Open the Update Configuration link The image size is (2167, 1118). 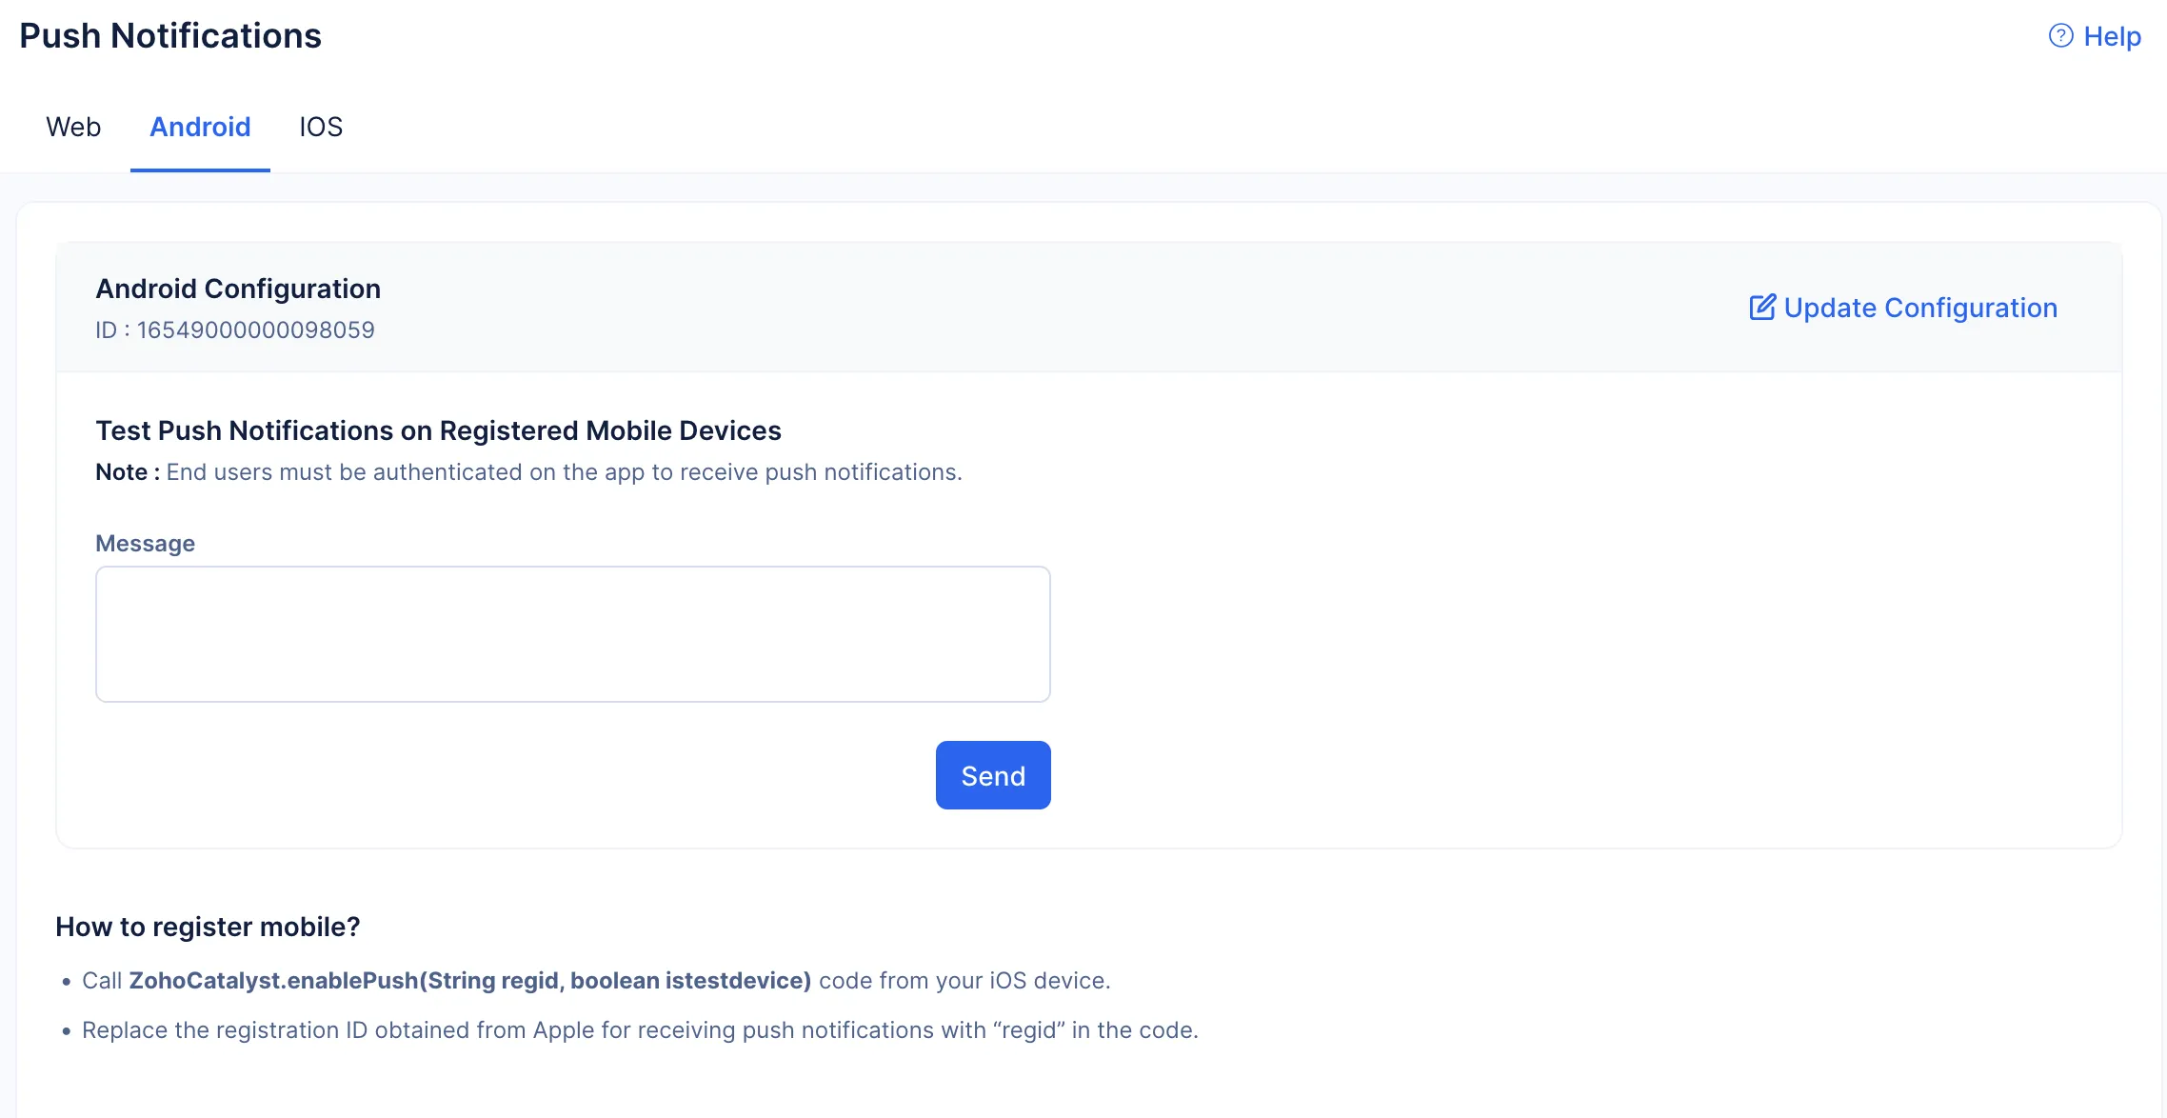pos(1903,308)
